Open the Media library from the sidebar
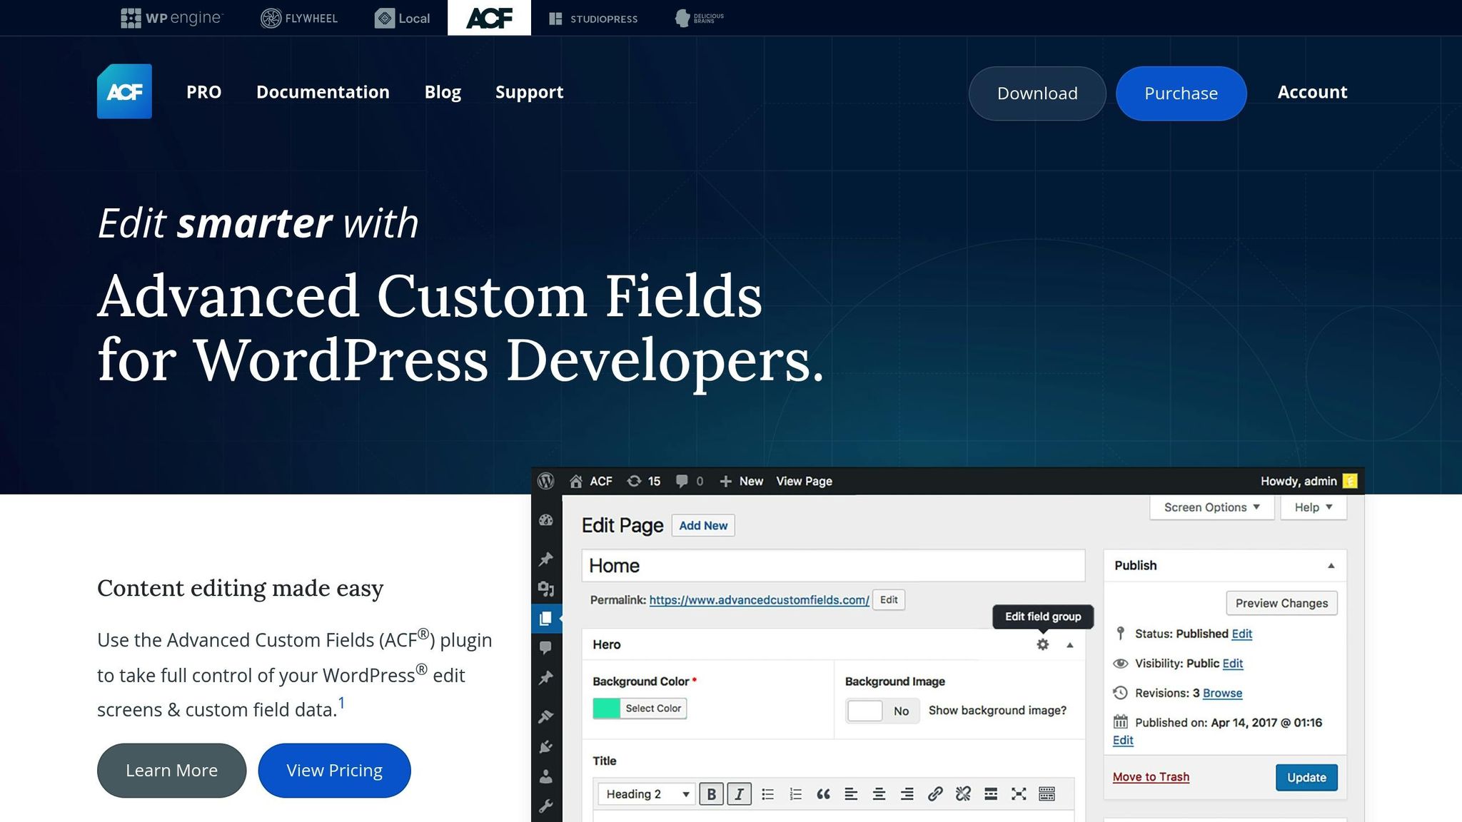 tap(545, 588)
